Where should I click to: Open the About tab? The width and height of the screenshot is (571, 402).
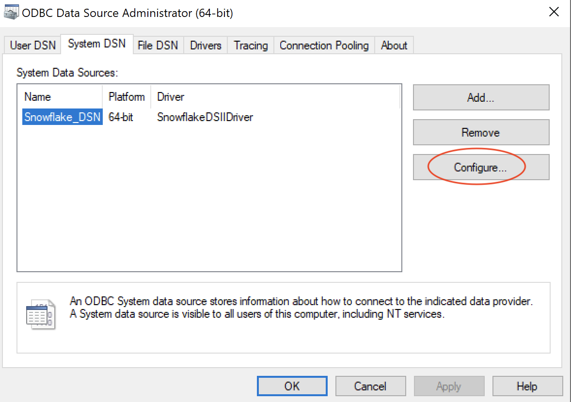(394, 45)
